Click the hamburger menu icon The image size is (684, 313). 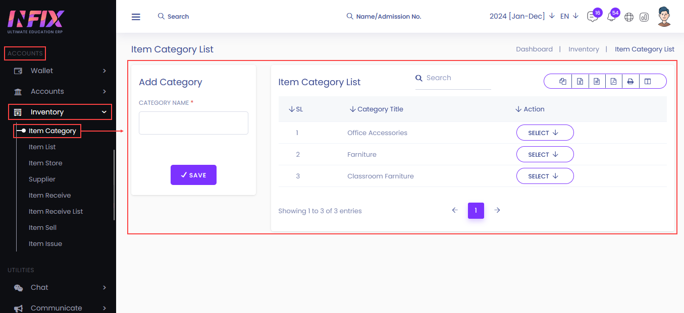click(136, 17)
